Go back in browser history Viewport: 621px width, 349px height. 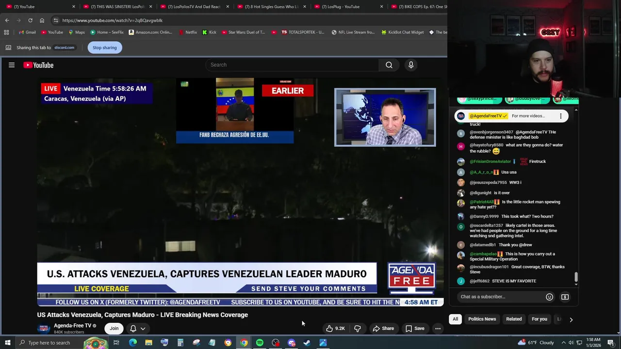(x=7, y=20)
